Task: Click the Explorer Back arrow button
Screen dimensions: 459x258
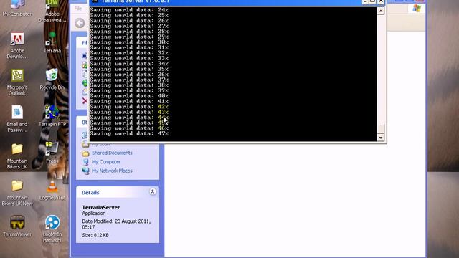Action: 80,23
